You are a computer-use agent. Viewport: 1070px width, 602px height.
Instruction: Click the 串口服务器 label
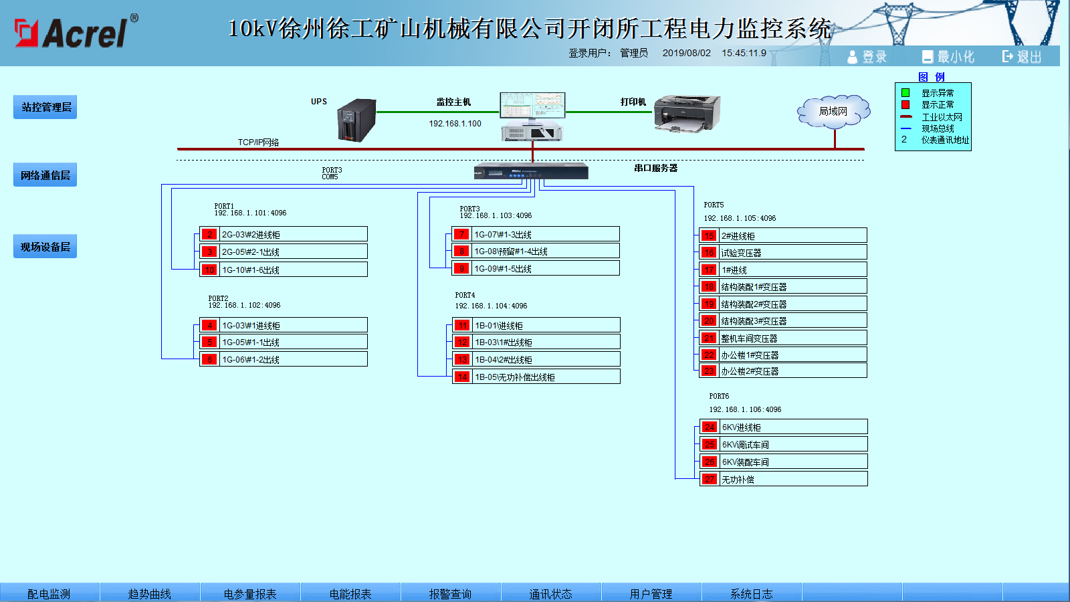point(655,168)
